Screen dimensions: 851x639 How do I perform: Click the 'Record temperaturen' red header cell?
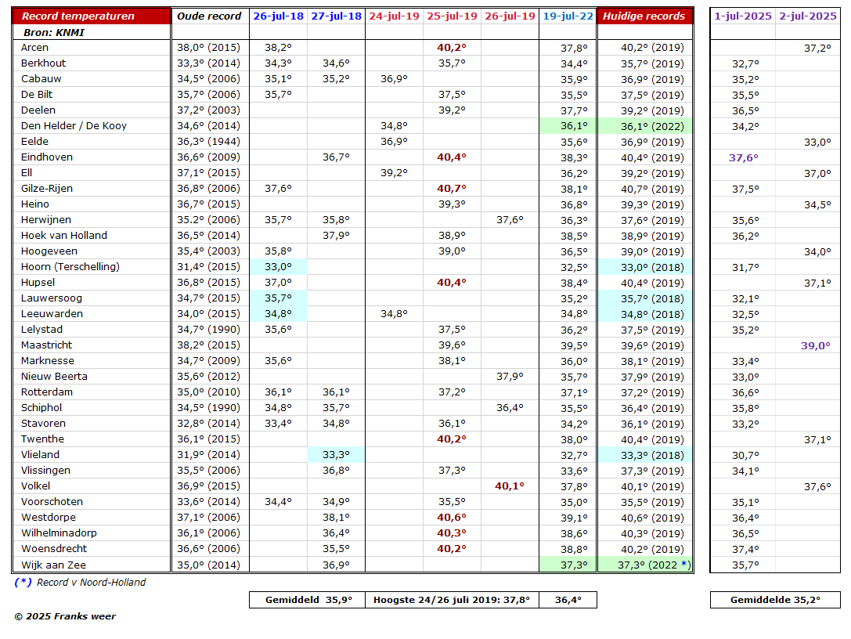pos(91,16)
